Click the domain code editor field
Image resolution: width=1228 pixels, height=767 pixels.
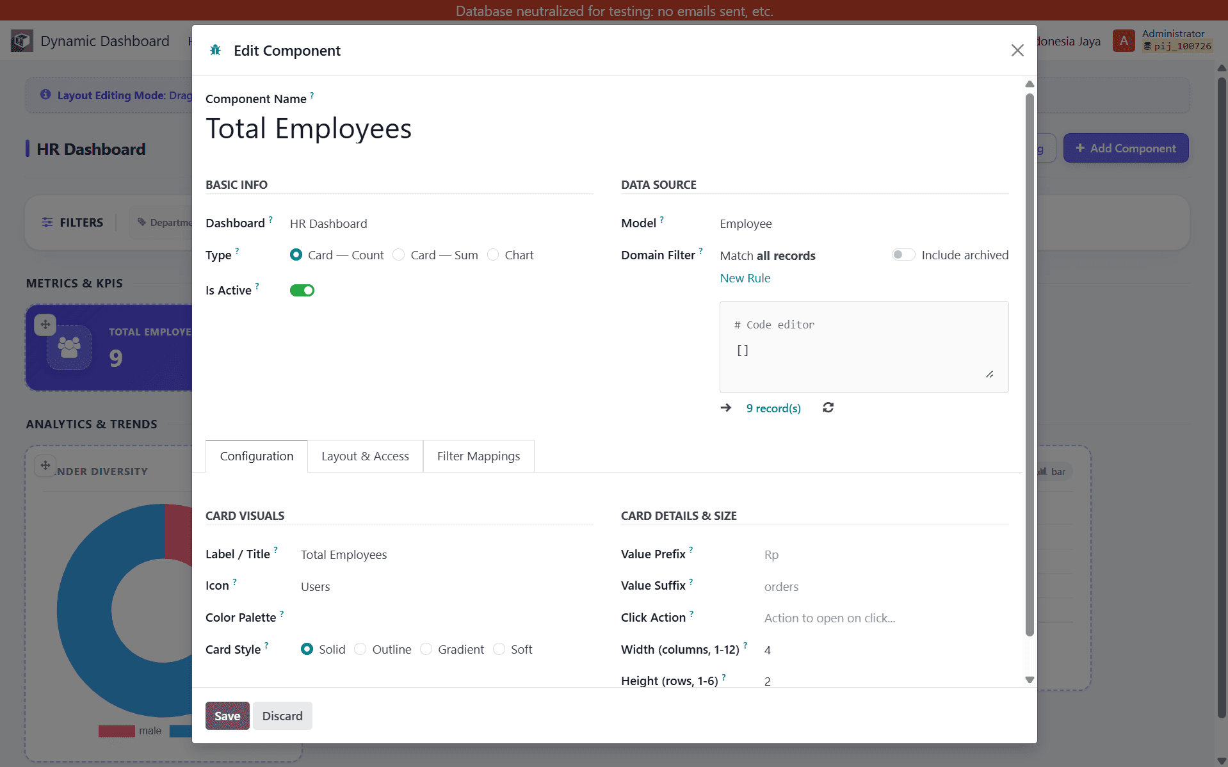click(x=864, y=347)
